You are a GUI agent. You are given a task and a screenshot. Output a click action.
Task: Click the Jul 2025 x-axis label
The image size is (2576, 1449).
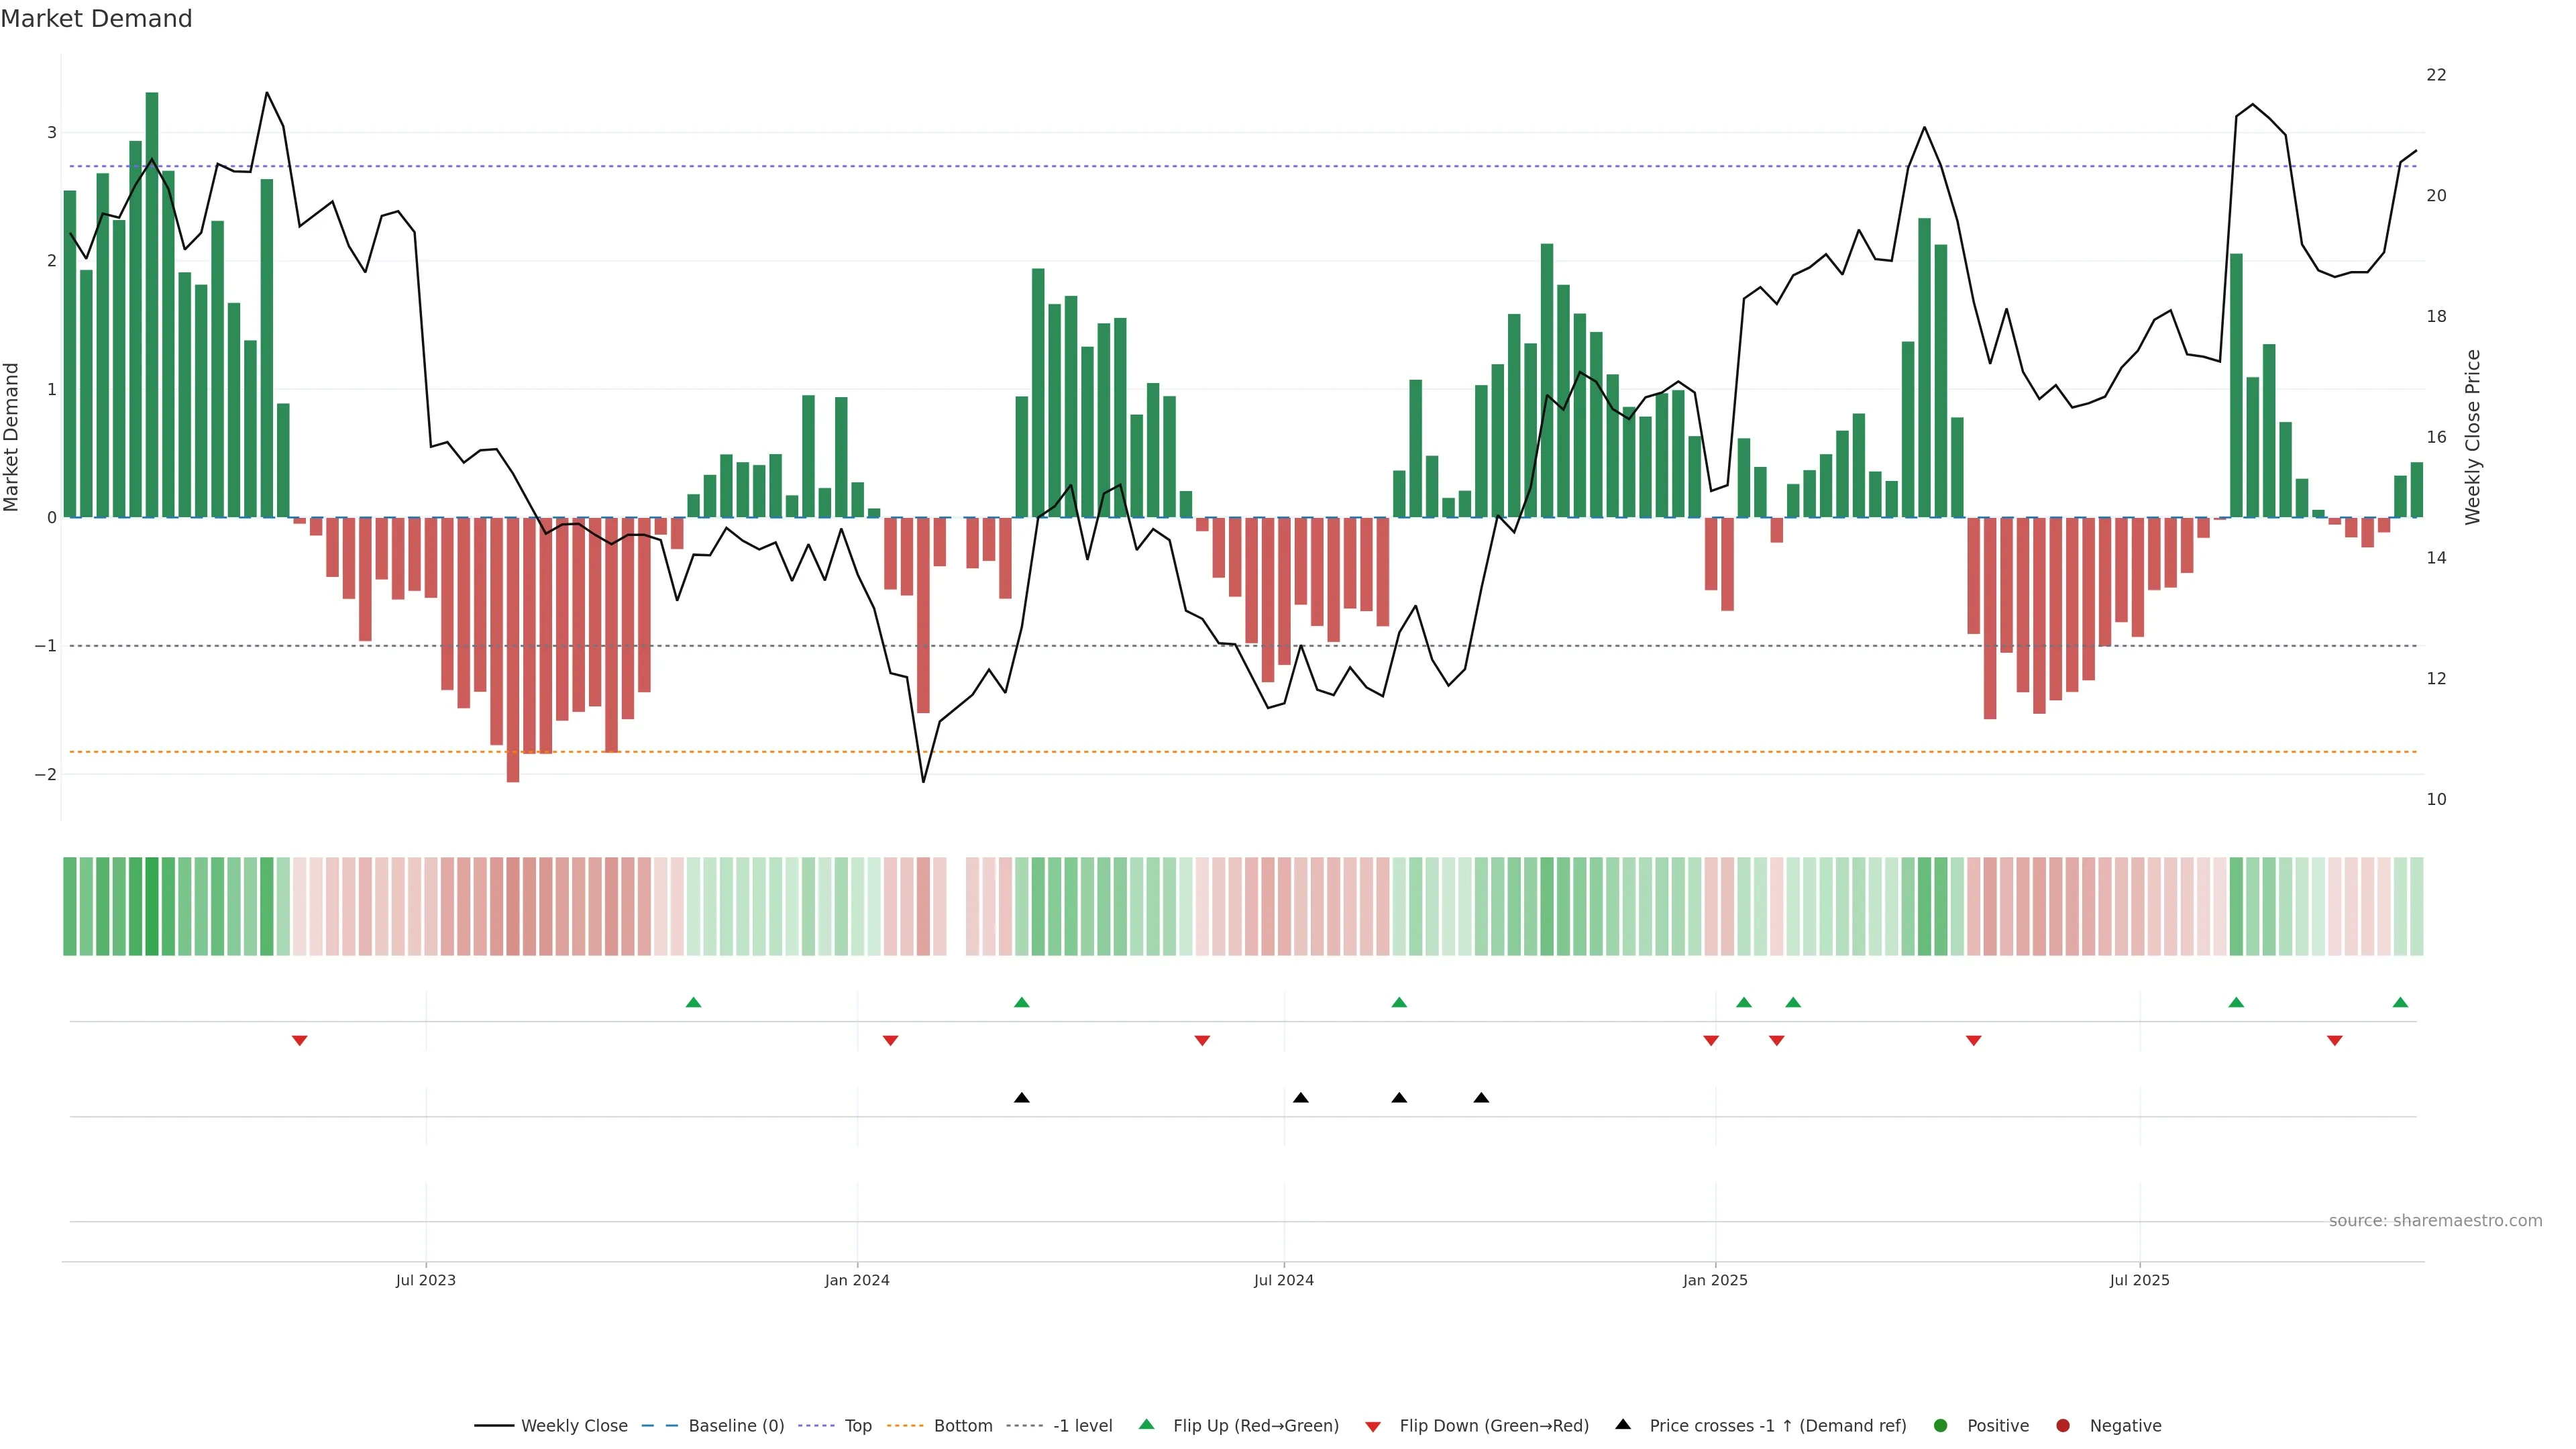tap(2139, 1280)
